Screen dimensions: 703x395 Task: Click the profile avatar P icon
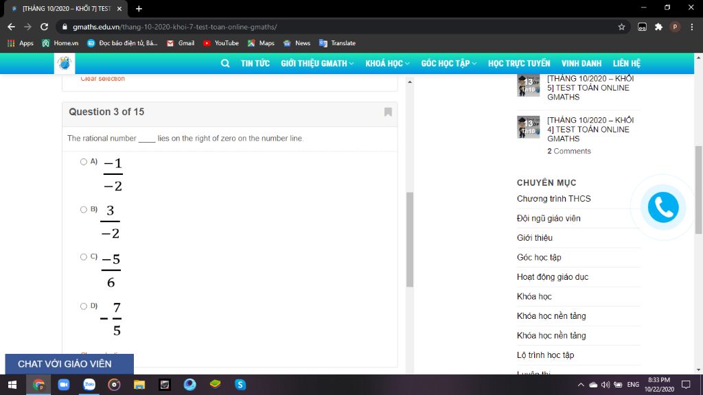[675, 27]
